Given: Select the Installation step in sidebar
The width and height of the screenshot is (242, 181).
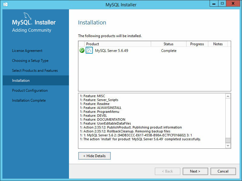Looking at the screenshot, I should (36, 80).
